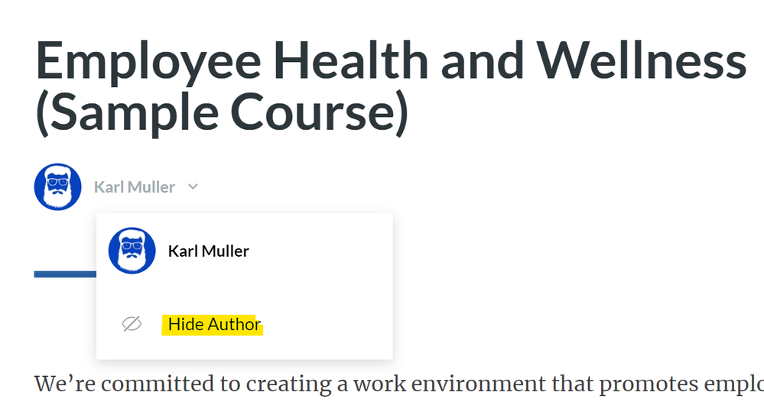This screenshot has width=764, height=402.
Task: Click the gray Karl Muller author name
Action: pyautogui.click(x=134, y=187)
